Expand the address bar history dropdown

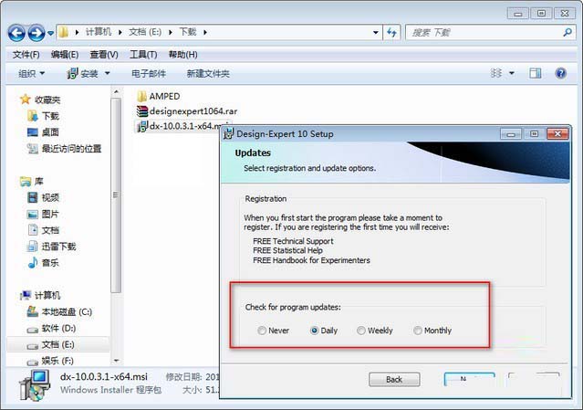[x=376, y=32]
